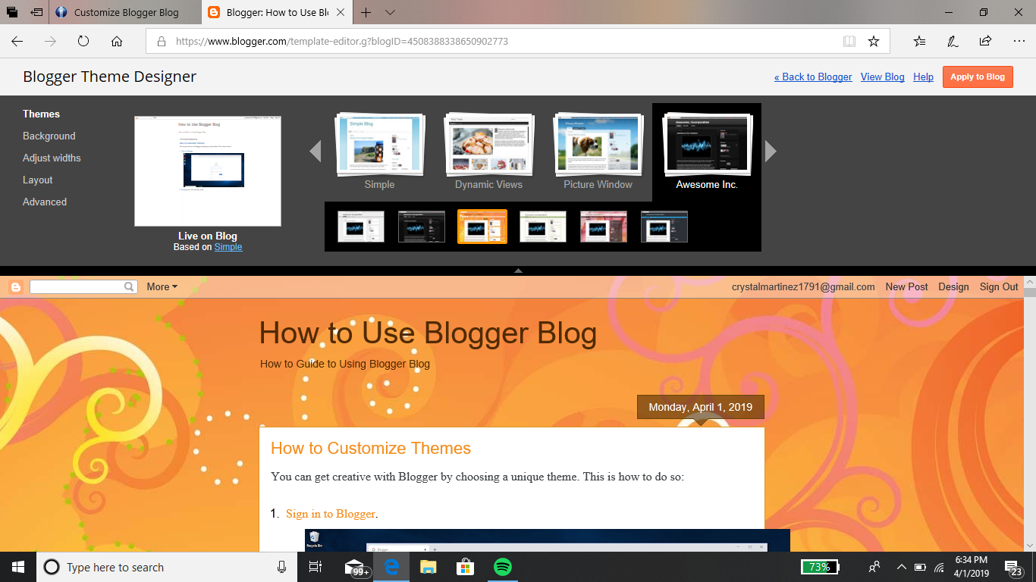Refresh the page using the reload icon
This screenshot has width=1036, height=582.
point(83,41)
